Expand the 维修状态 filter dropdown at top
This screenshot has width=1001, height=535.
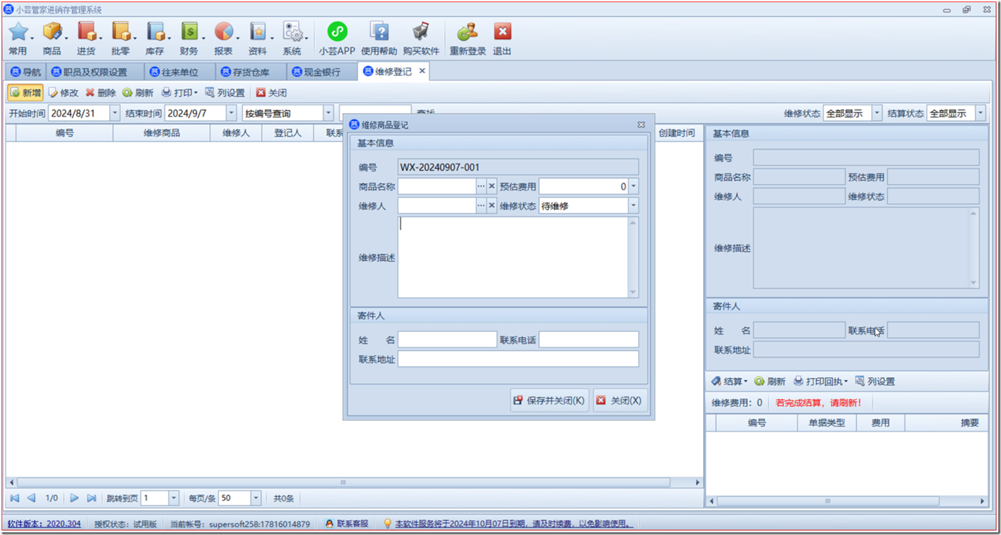click(876, 113)
